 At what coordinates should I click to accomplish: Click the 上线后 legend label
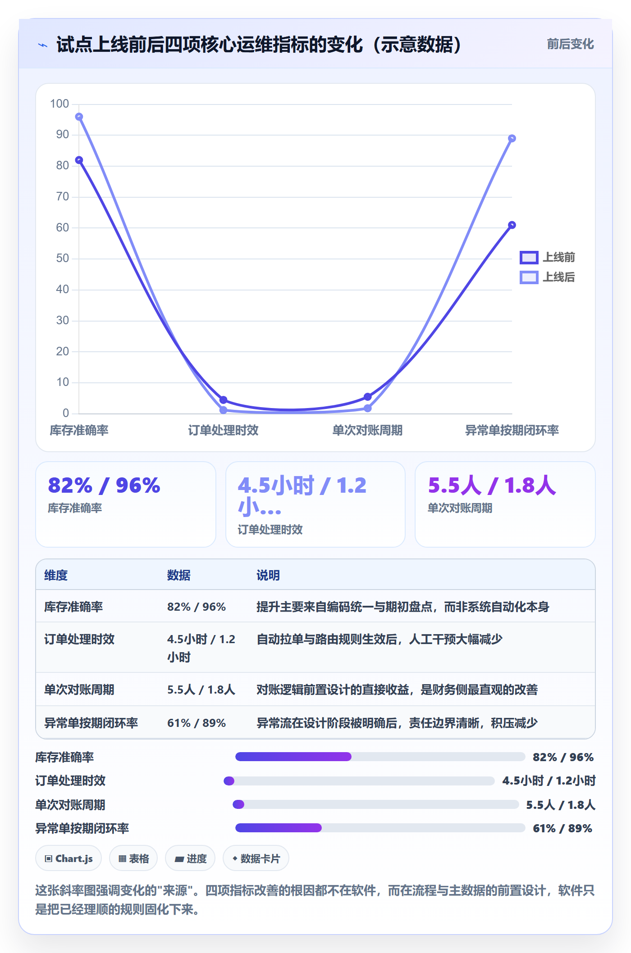click(558, 277)
